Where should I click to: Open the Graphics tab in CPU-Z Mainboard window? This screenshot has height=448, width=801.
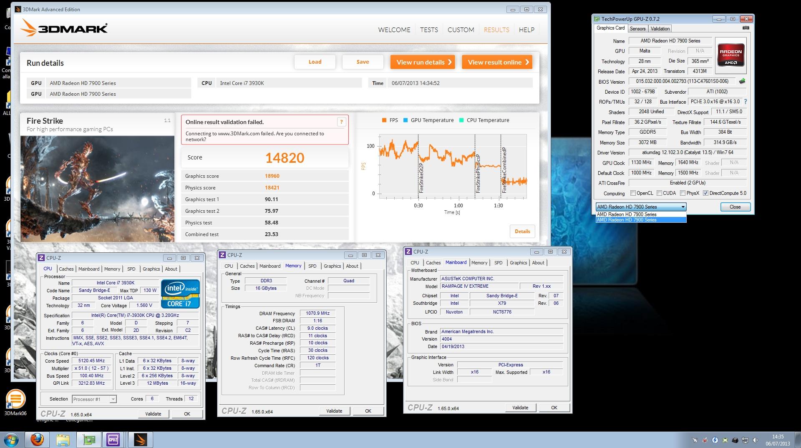518,263
